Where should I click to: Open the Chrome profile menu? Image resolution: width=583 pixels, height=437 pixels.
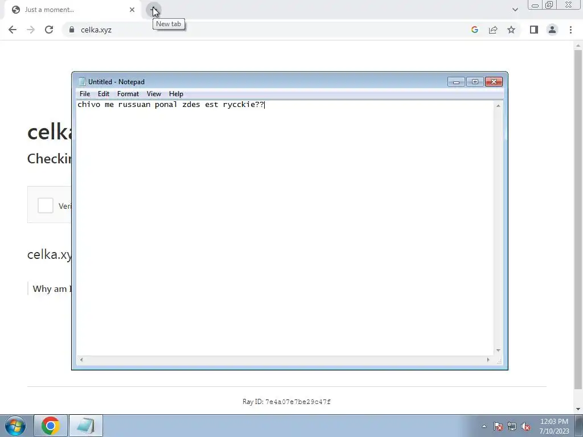coord(552,30)
